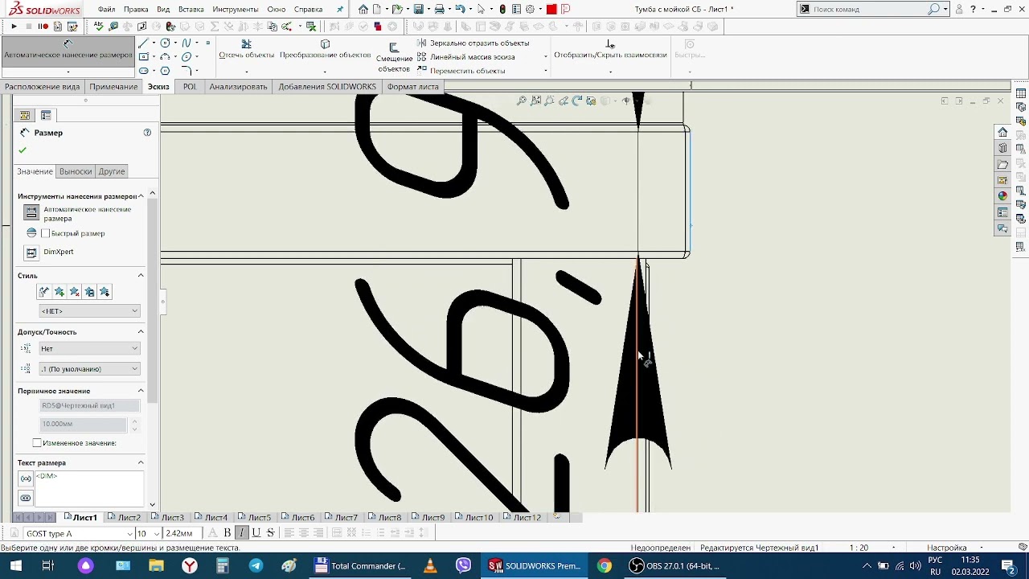Open the tolerance type dropdown showing Нет
Screen dimensions: 1029x579
[x=89, y=348]
